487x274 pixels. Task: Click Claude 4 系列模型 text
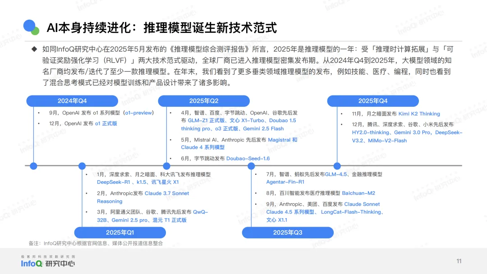[202, 147]
